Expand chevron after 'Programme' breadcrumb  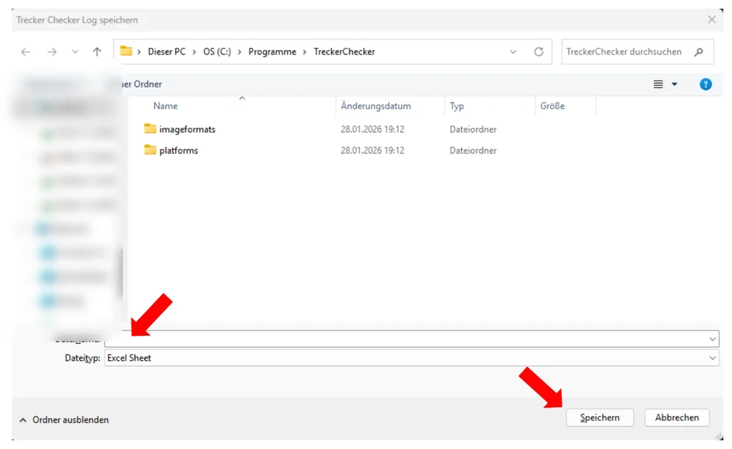(x=305, y=52)
